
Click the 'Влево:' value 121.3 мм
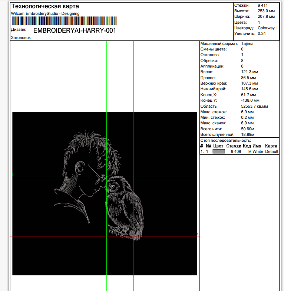pos(250,72)
